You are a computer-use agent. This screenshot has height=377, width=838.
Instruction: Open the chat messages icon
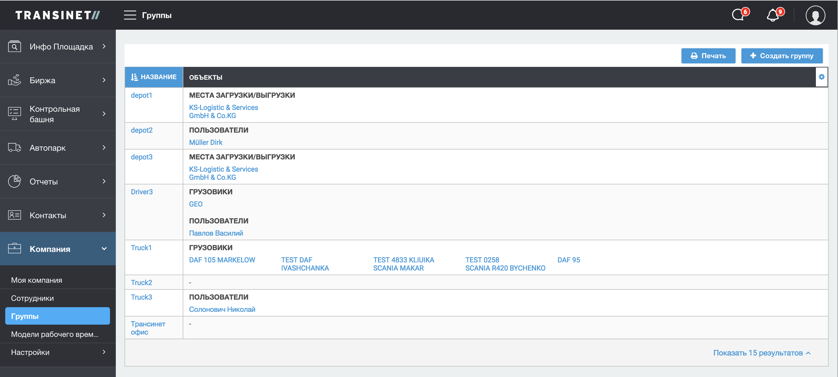click(738, 15)
